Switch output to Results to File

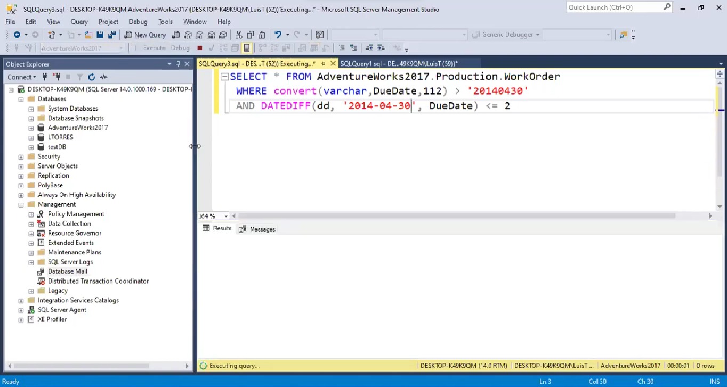click(x=326, y=48)
